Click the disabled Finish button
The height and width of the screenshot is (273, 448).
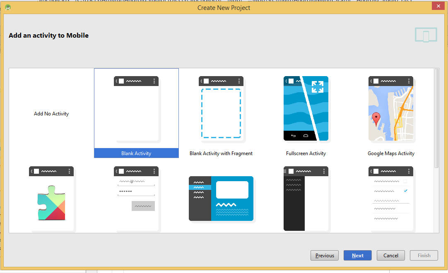click(424, 255)
